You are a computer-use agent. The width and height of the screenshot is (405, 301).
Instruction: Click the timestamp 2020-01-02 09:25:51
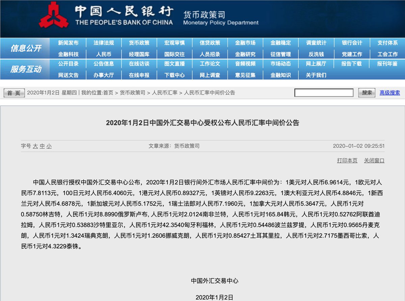(x=359, y=146)
